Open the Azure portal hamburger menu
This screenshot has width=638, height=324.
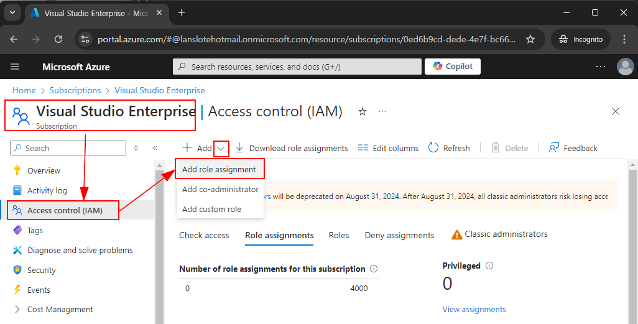15,67
